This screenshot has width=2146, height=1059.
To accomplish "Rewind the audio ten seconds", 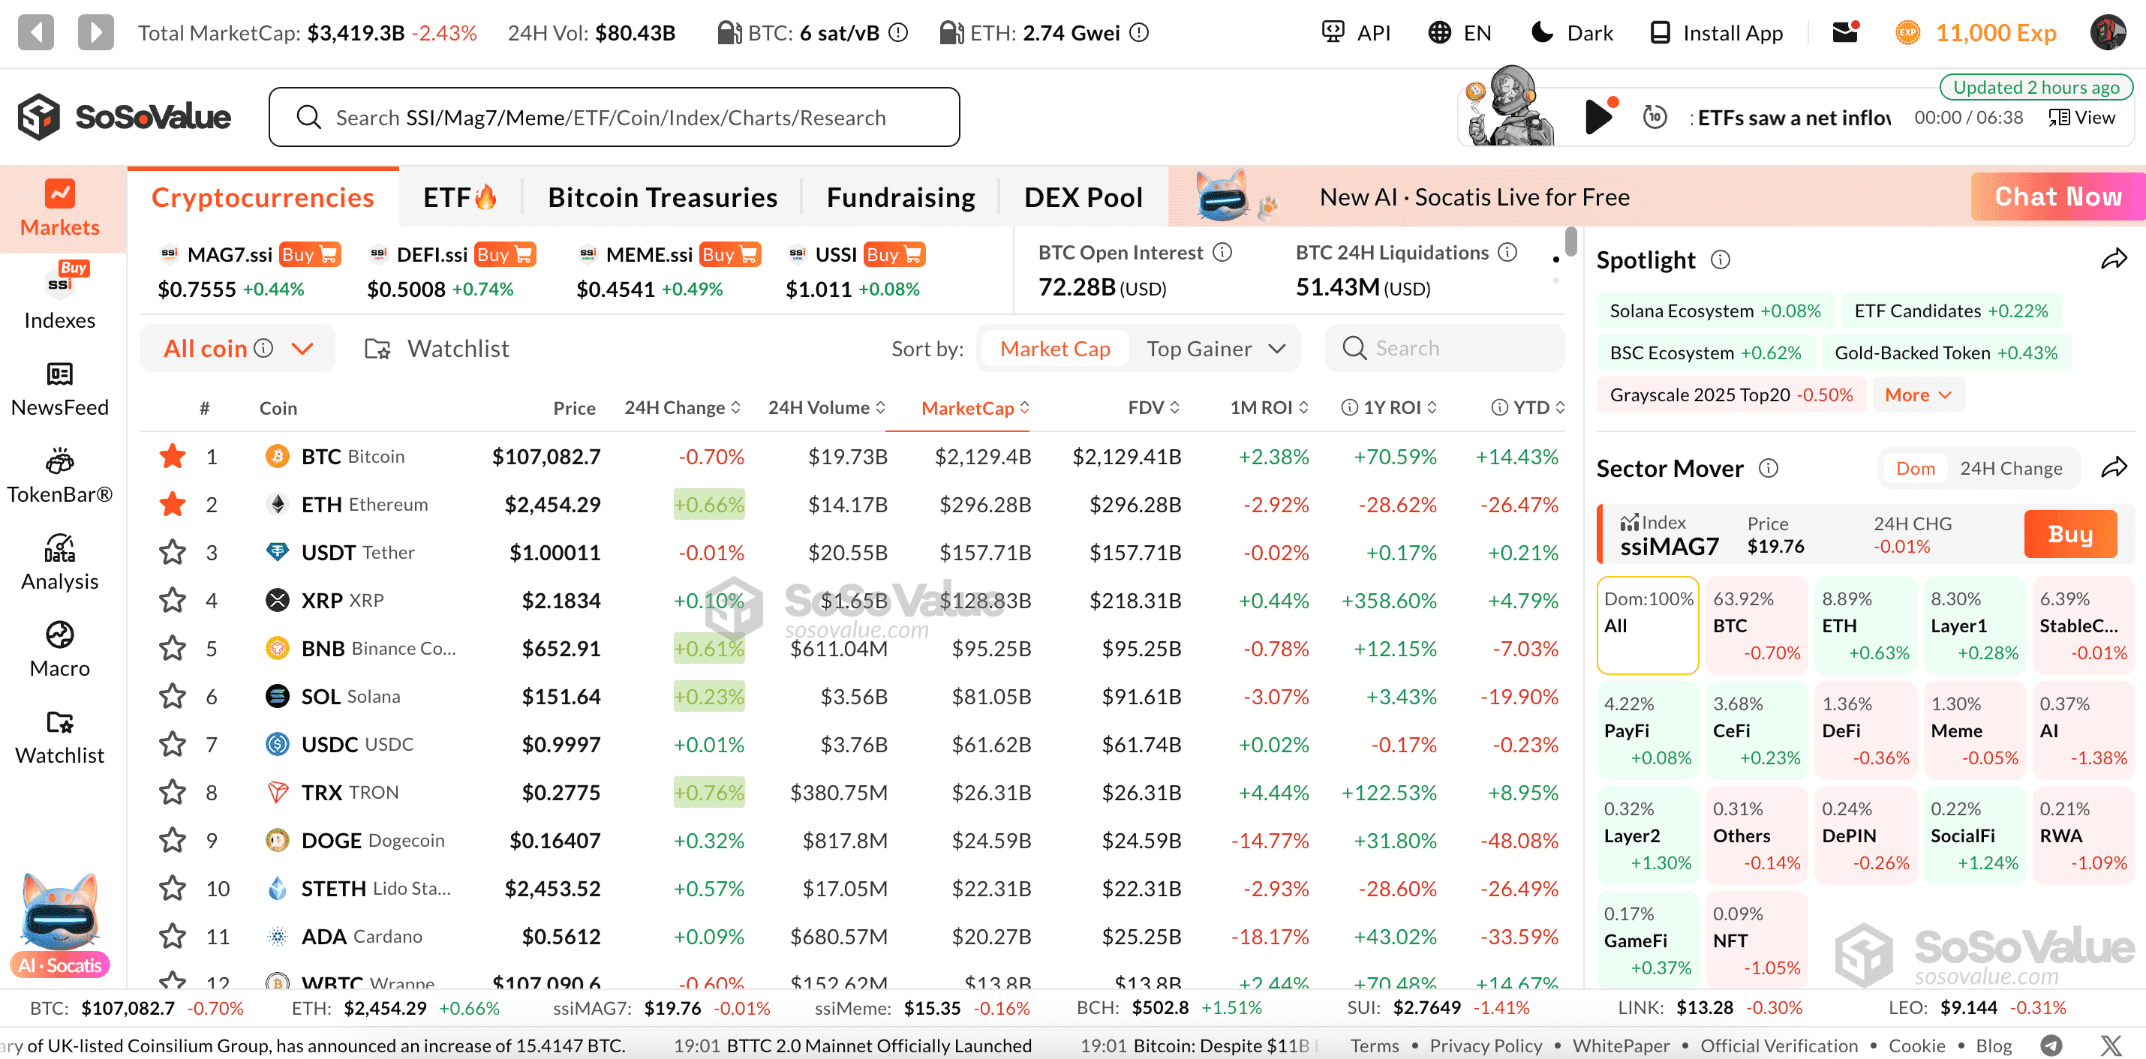I will coord(1655,116).
